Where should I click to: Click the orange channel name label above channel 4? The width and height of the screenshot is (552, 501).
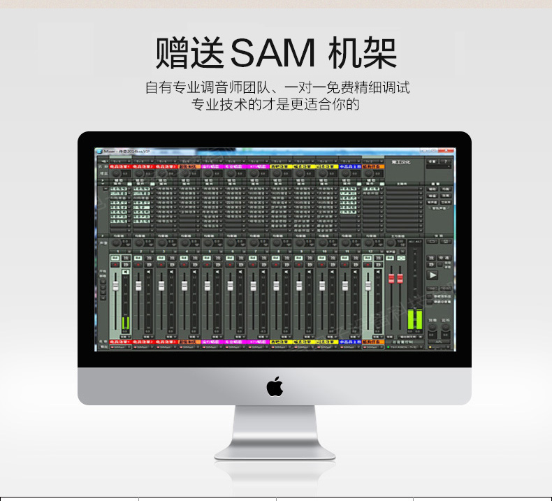[189, 166]
